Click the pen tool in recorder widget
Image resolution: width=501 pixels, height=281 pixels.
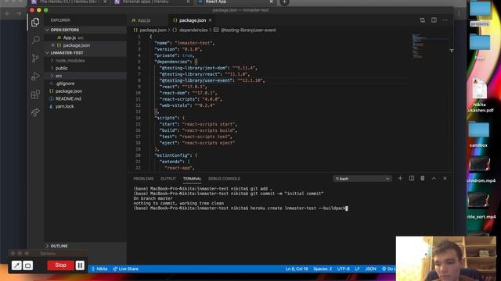tap(16, 265)
